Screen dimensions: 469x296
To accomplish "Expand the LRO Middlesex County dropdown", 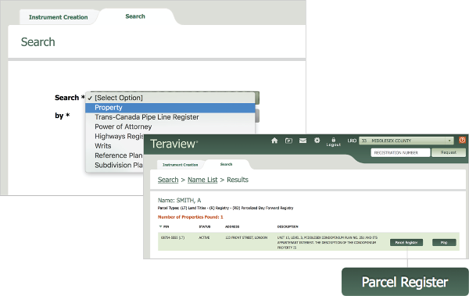I will pos(406,141).
